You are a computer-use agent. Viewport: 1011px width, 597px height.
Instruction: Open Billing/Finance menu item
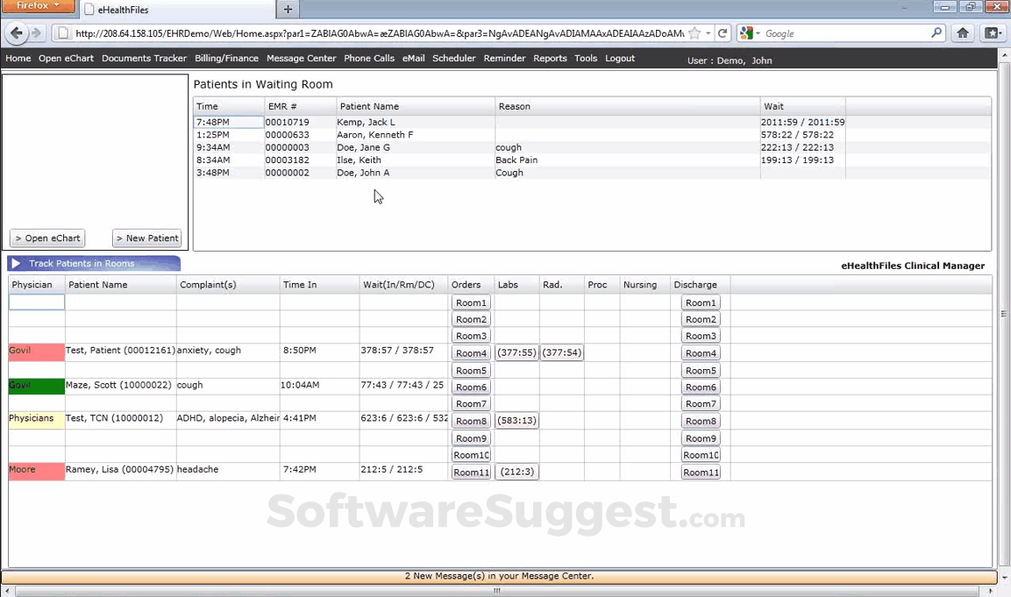click(x=226, y=58)
